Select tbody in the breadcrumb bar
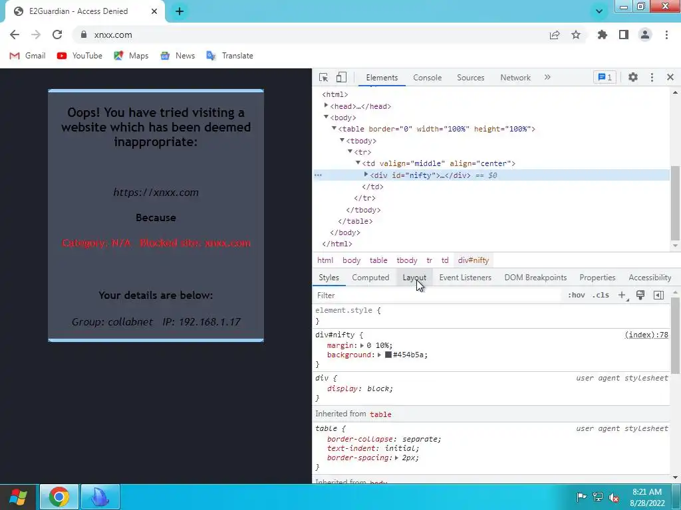Viewport: 681px width, 510px height. point(407,260)
